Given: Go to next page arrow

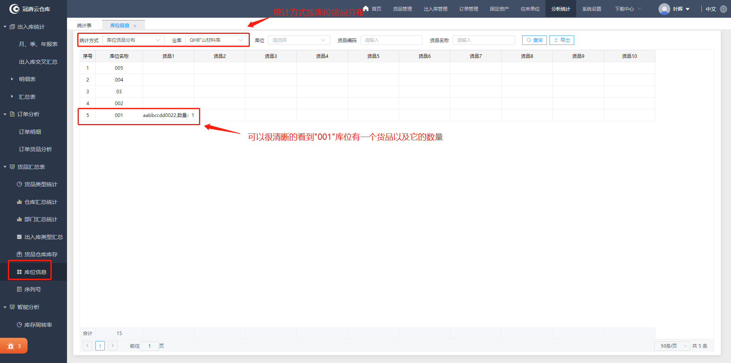Looking at the screenshot, I should click(113, 346).
